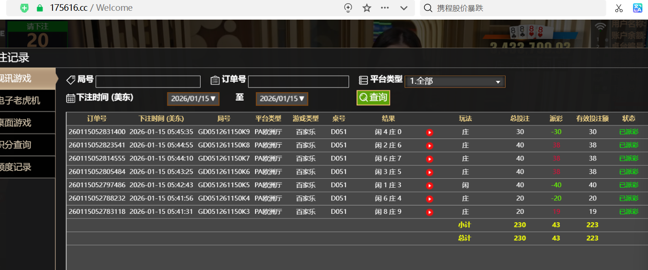The image size is (648, 270).
Task: Click the scissors screenshot icon in browser toolbar
Action: (618, 8)
